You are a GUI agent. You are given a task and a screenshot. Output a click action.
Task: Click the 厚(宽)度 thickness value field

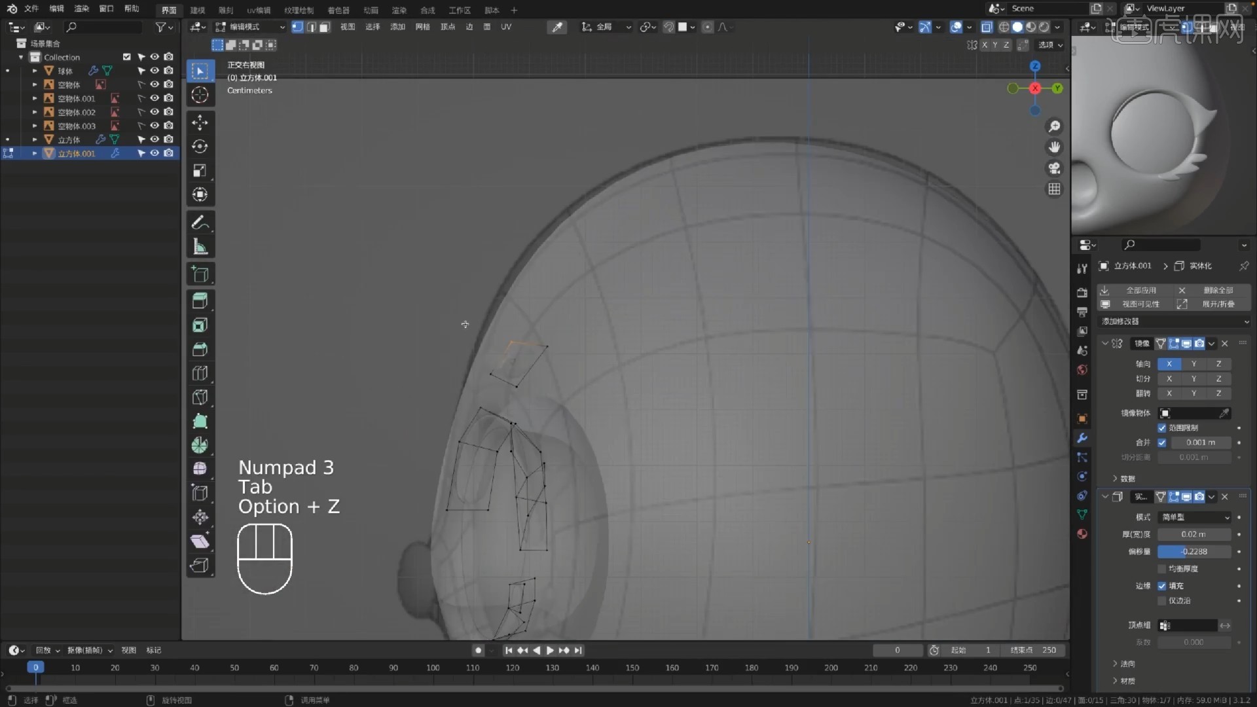[x=1195, y=535]
